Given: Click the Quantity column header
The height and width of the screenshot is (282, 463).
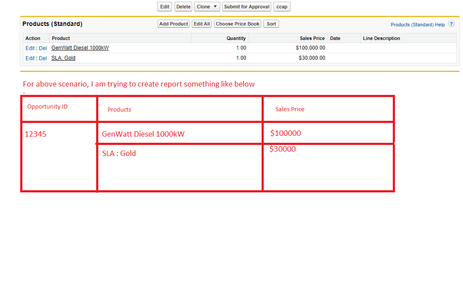Looking at the screenshot, I should click(x=236, y=38).
